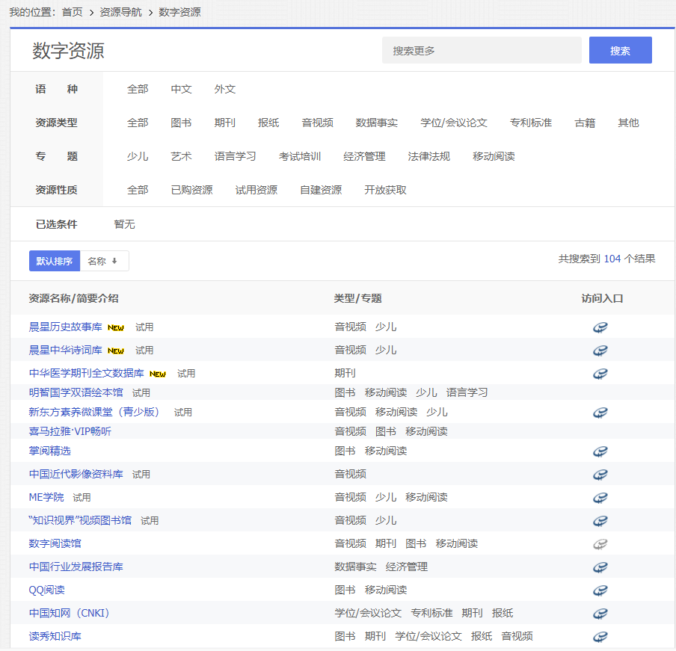Open the 中国行业发展报告库 link

(76, 567)
